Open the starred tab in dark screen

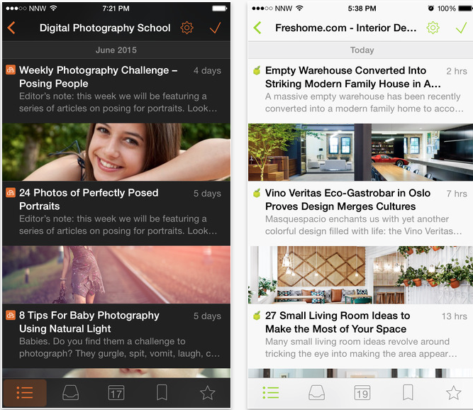tap(208, 393)
